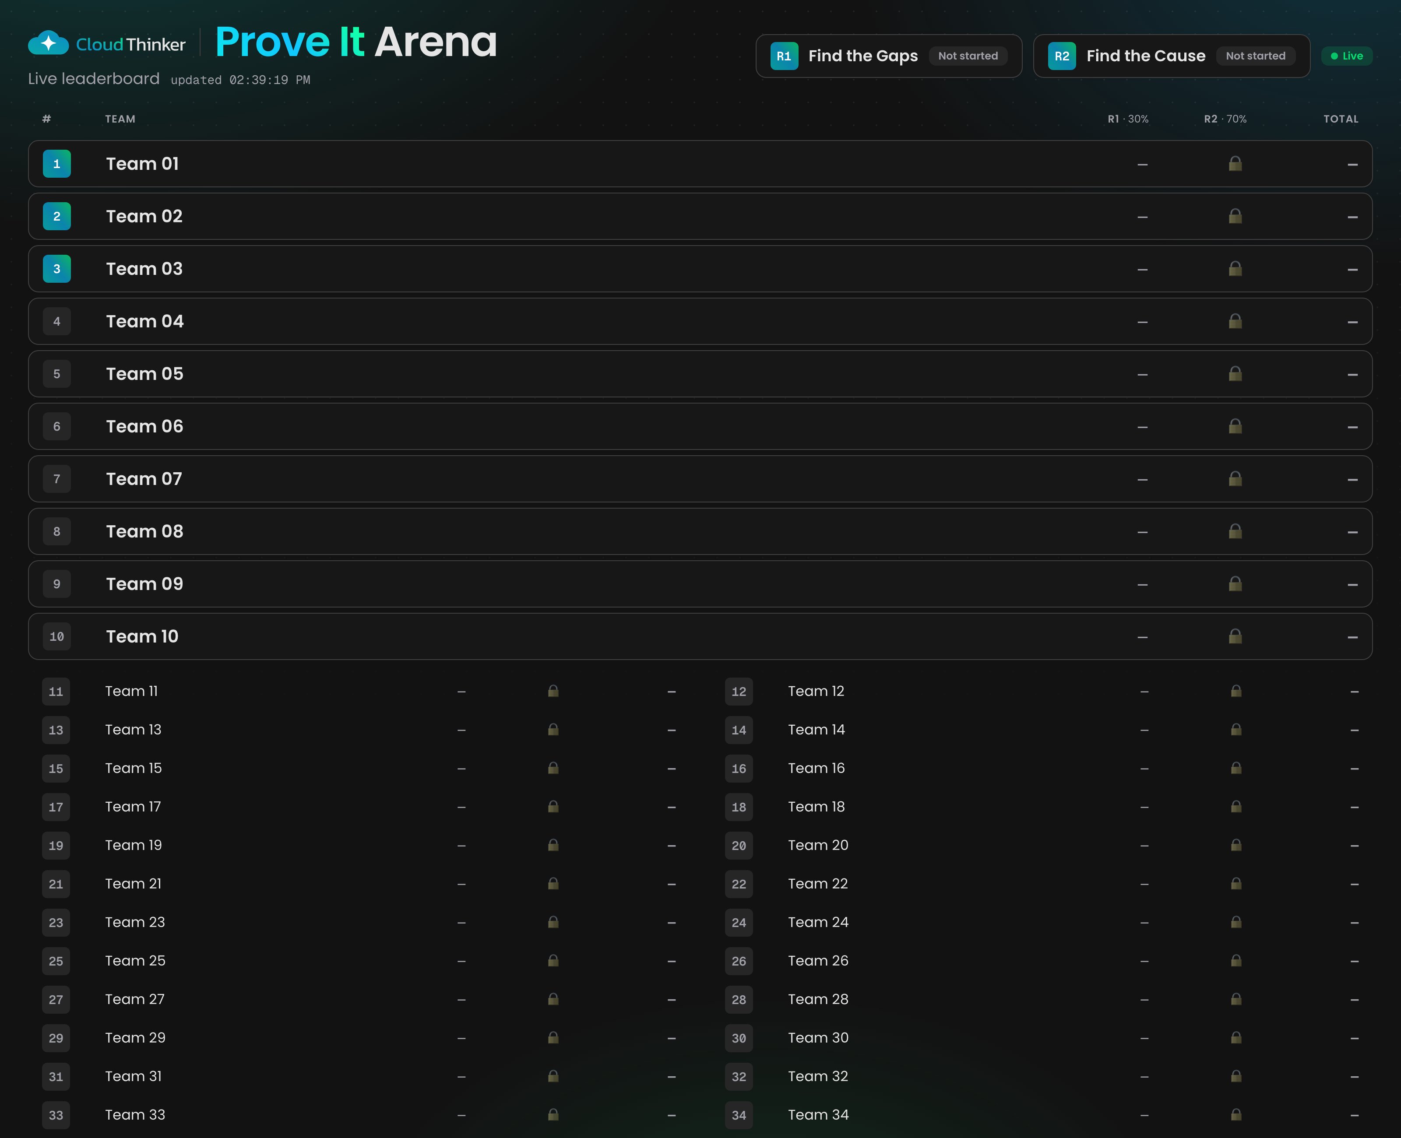Click the rank 1 badge
The width and height of the screenshot is (1401, 1138).
(57, 164)
